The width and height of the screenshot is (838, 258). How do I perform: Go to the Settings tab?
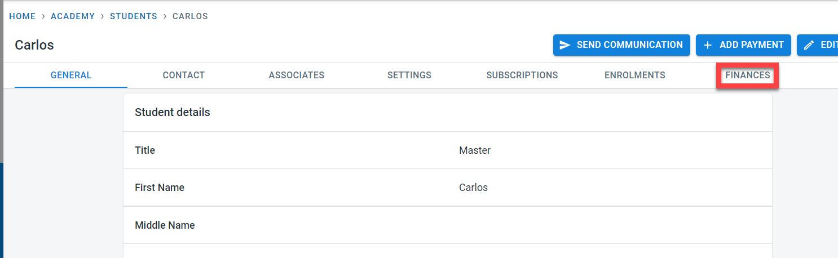click(409, 75)
